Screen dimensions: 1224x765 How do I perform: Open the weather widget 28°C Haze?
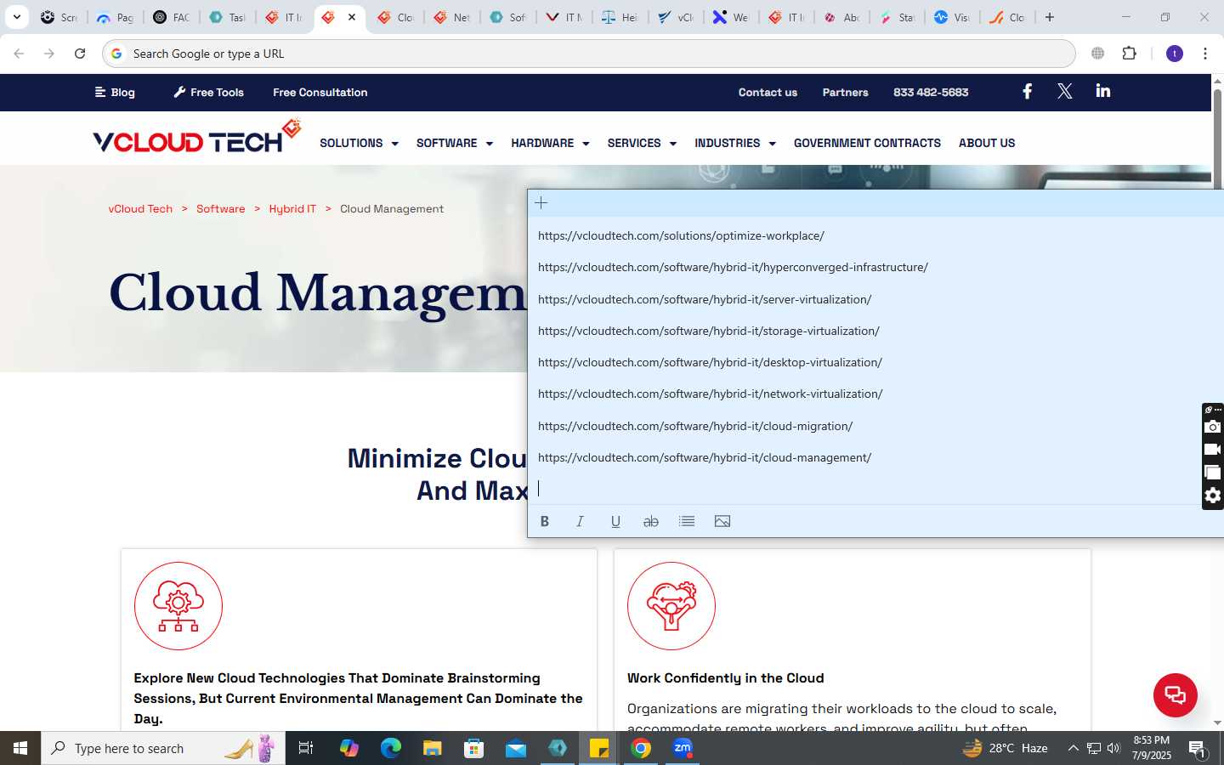coord(1005,748)
